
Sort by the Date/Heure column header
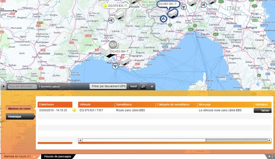[55, 104]
